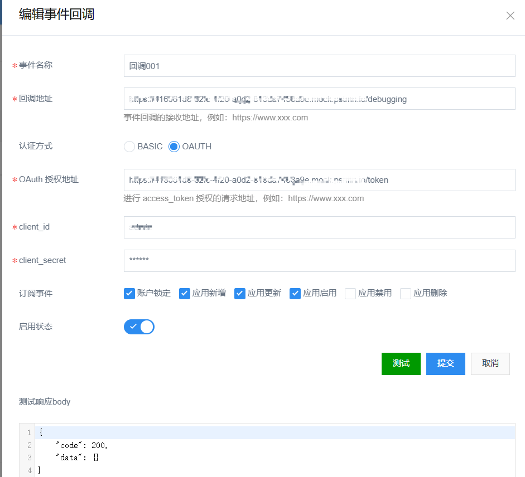The image size is (525, 477).
Task: Check the 应用删除 checkbox
Action: (406, 294)
